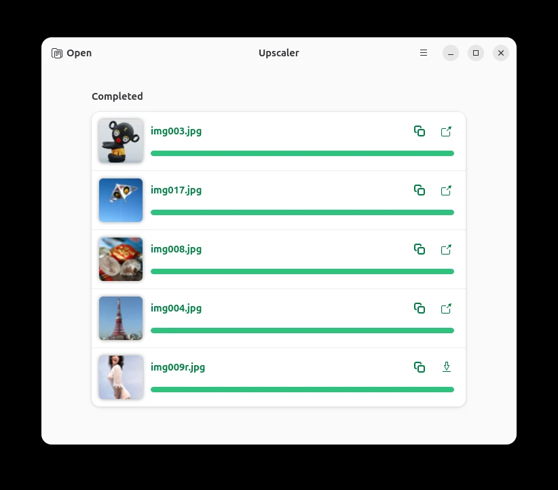Screen dimensions: 558x490
Task: Open the hamburger main menu
Action: [424, 53]
